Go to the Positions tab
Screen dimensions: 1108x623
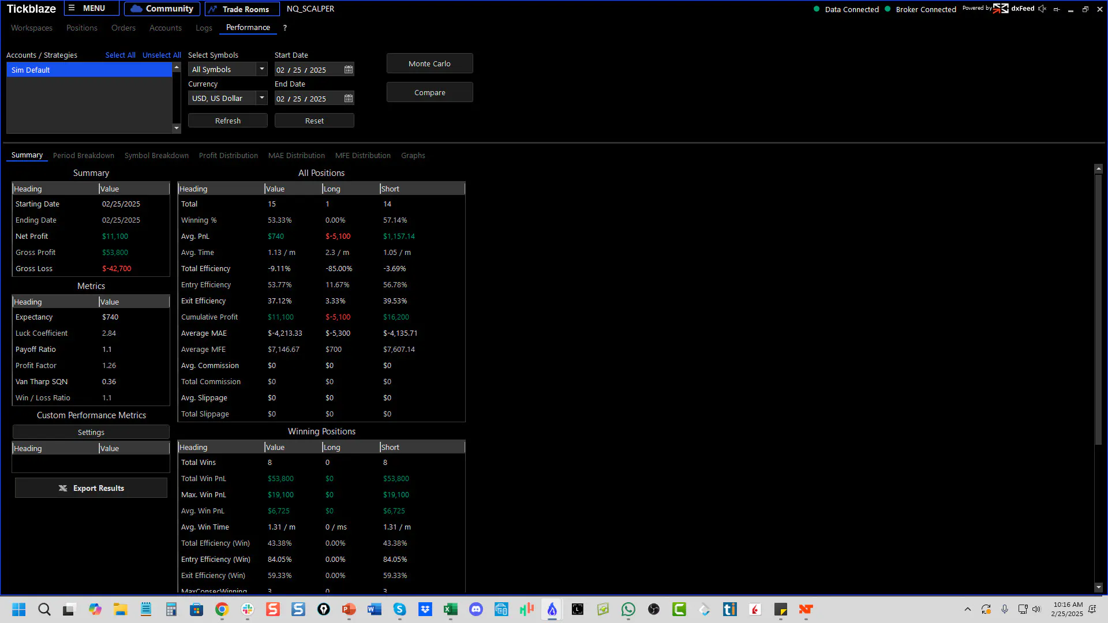click(x=82, y=28)
